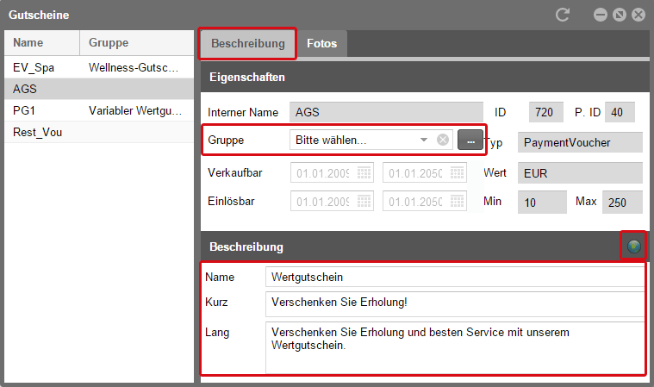Image resolution: width=654 pixels, height=387 pixels.
Task: Switch to the Fotos tab
Action: [322, 43]
